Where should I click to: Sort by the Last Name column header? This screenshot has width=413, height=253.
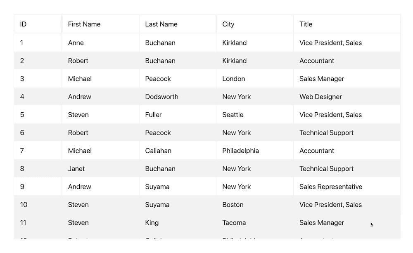[x=161, y=24]
